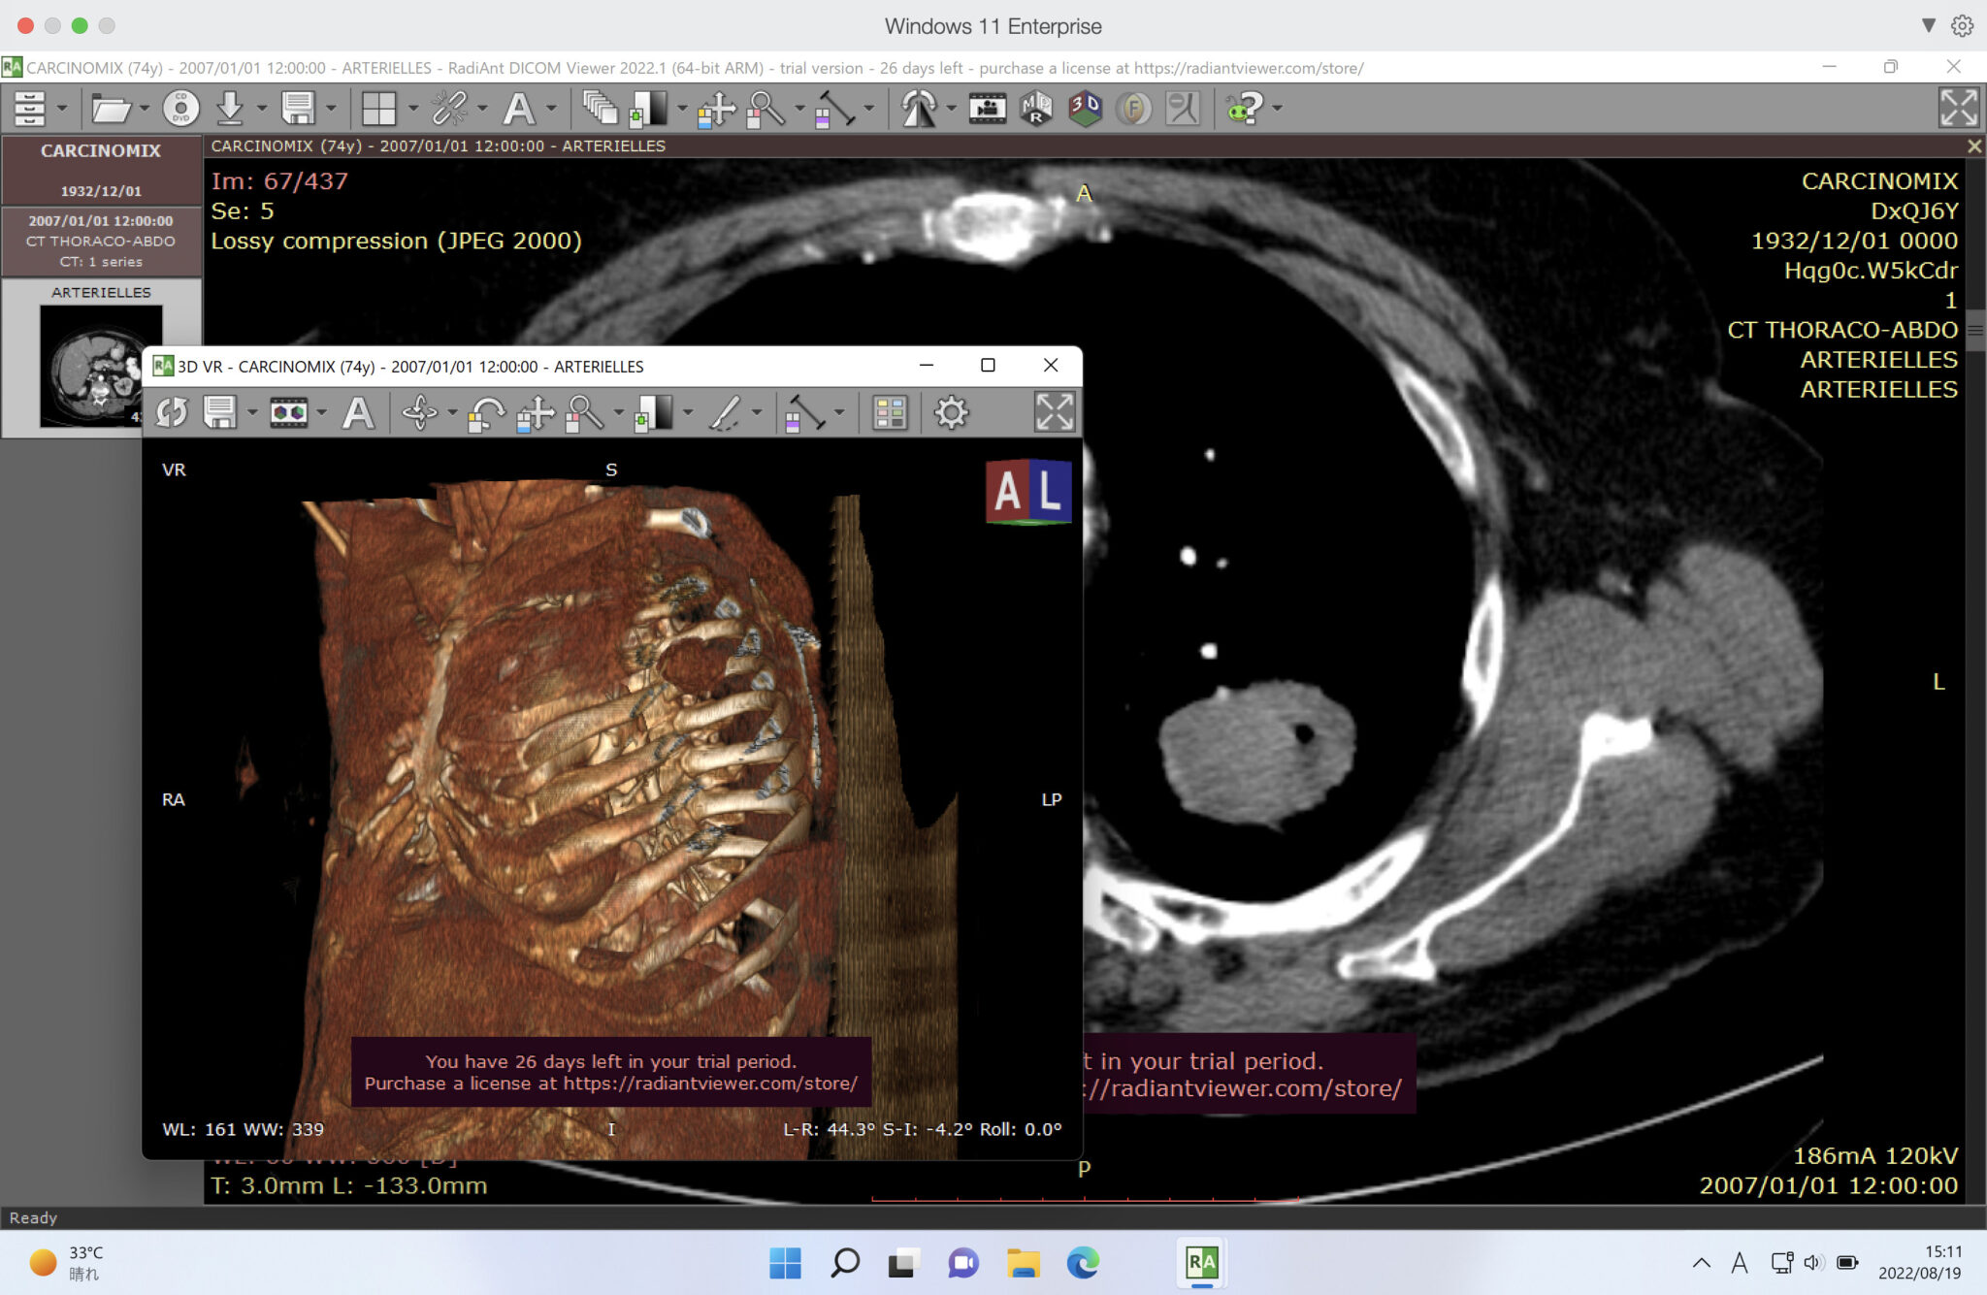This screenshot has width=1987, height=1295.
Task: Click the orientation cube in VR view
Action: pyautogui.click(x=1028, y=492)
